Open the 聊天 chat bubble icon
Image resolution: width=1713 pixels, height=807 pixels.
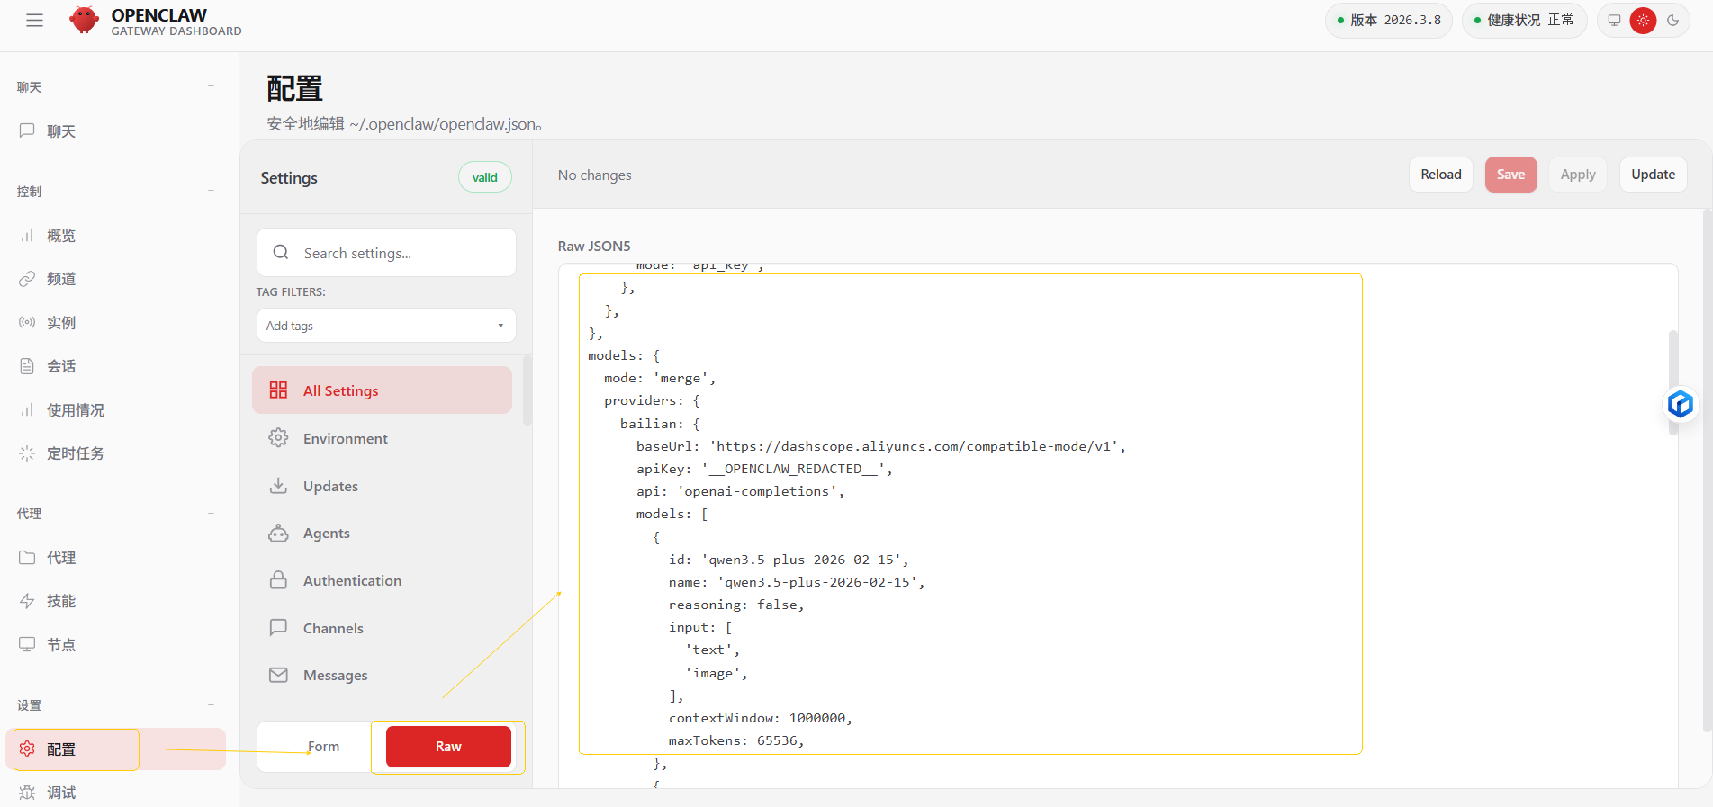pos(27,130)
